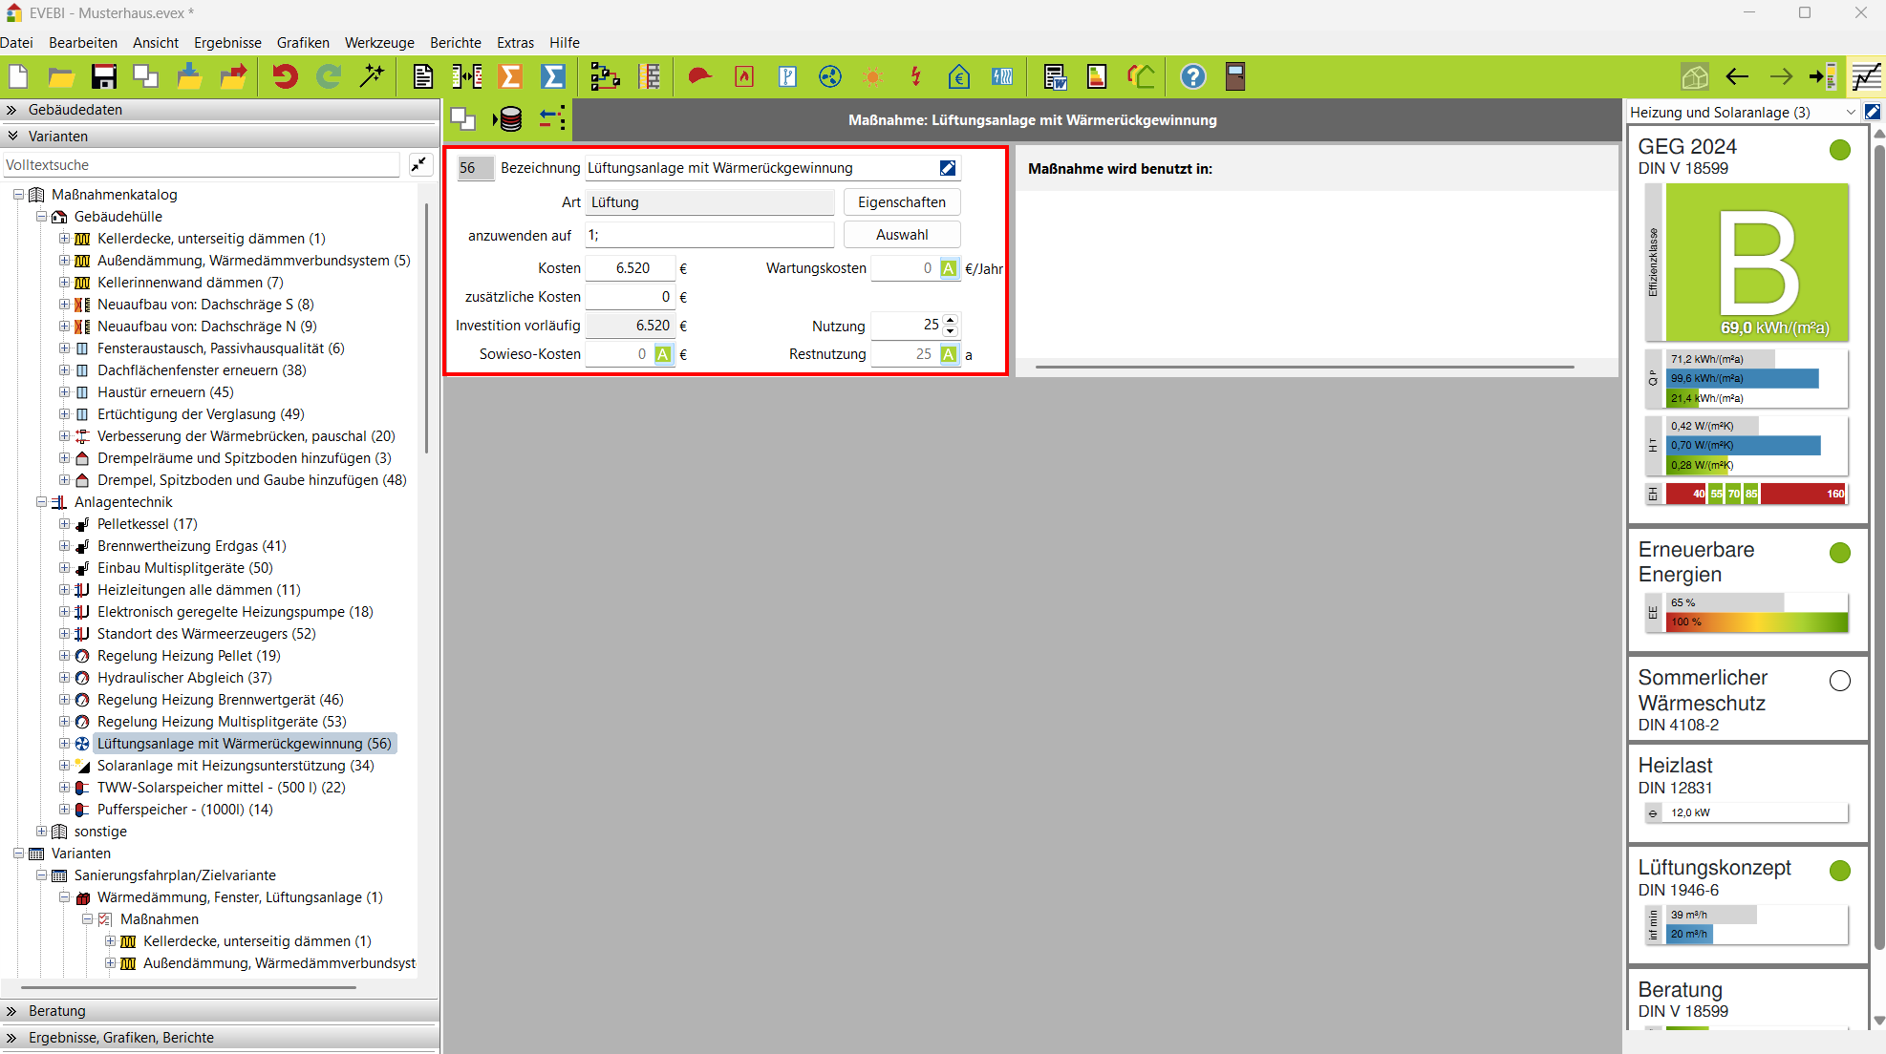
Task: Click the red lightning bolt icon
Action: [x=915, y=77]
